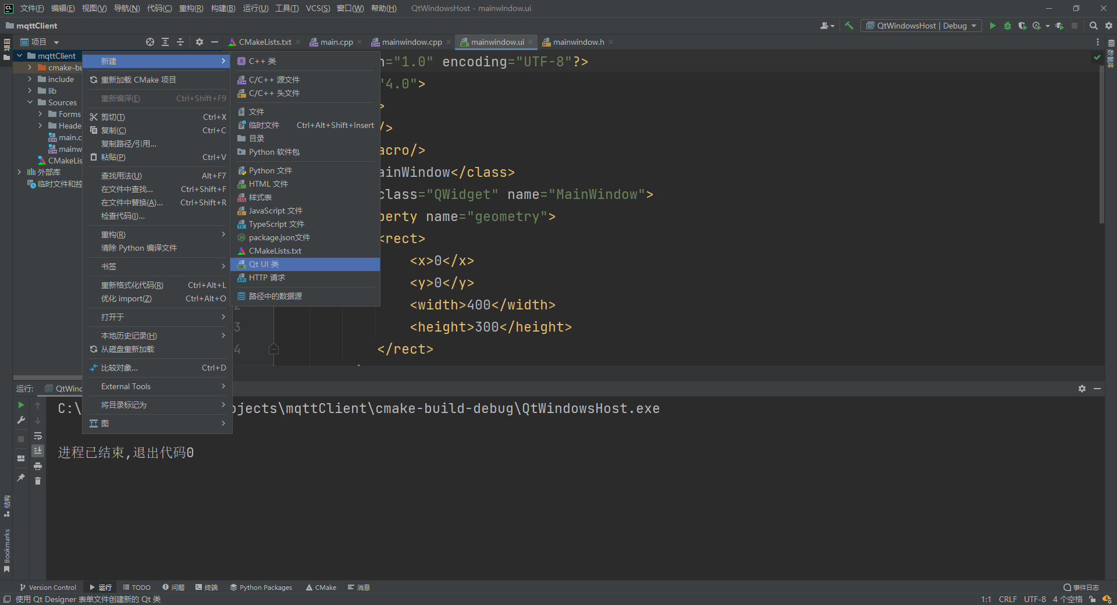Click the Debug bug icon in toolbar
This screenshot has height=605, width=1117.
(x=1008, y=26)
